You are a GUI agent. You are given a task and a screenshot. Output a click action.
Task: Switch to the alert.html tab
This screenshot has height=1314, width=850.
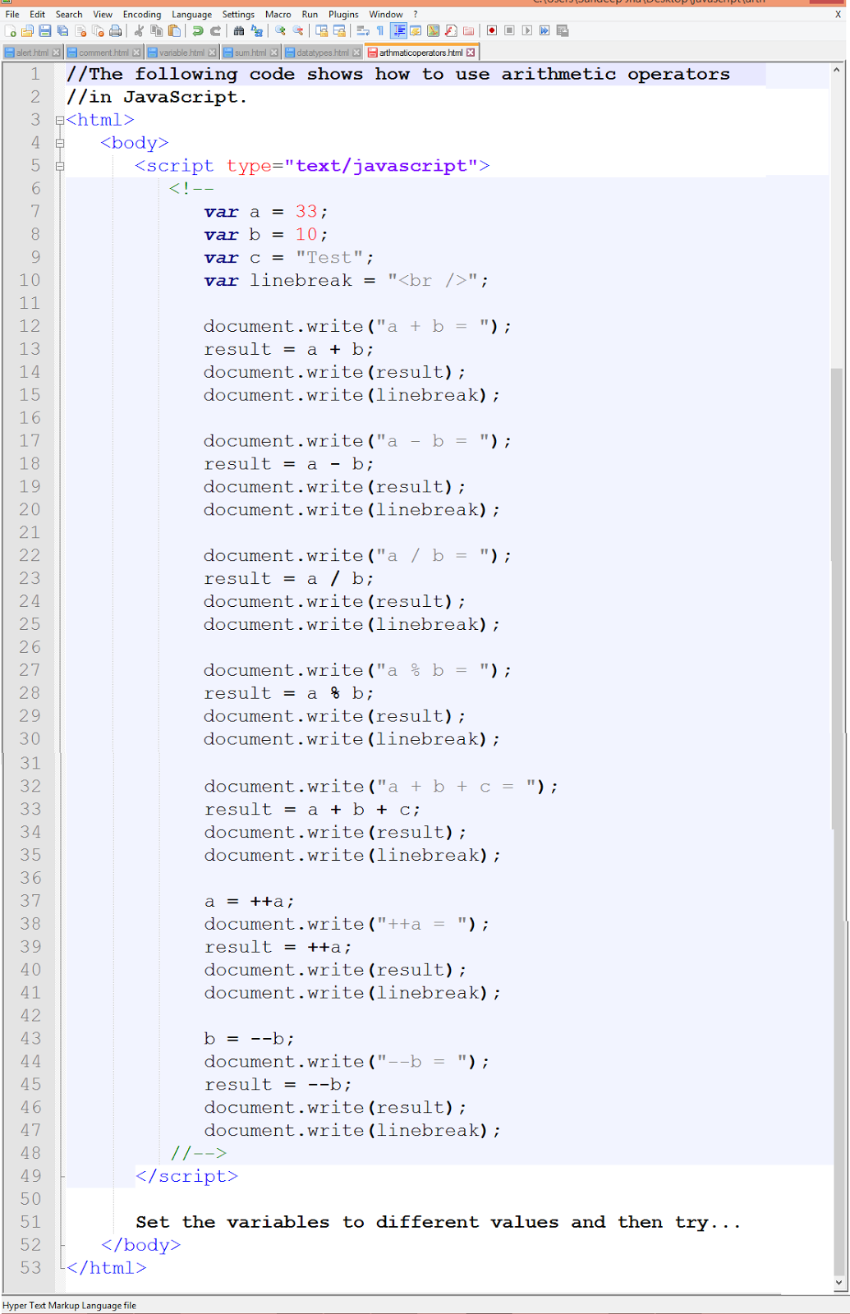pos(32,53)
